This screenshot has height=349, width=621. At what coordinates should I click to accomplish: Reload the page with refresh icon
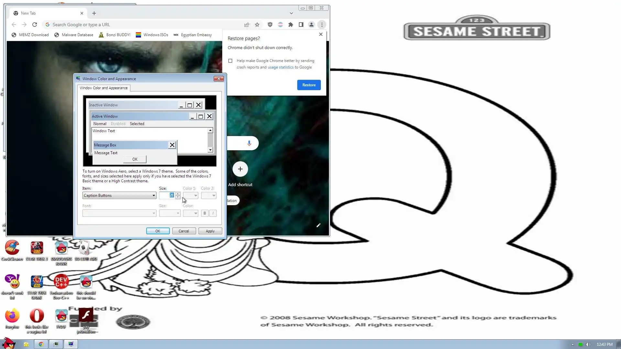click(35, 25)
